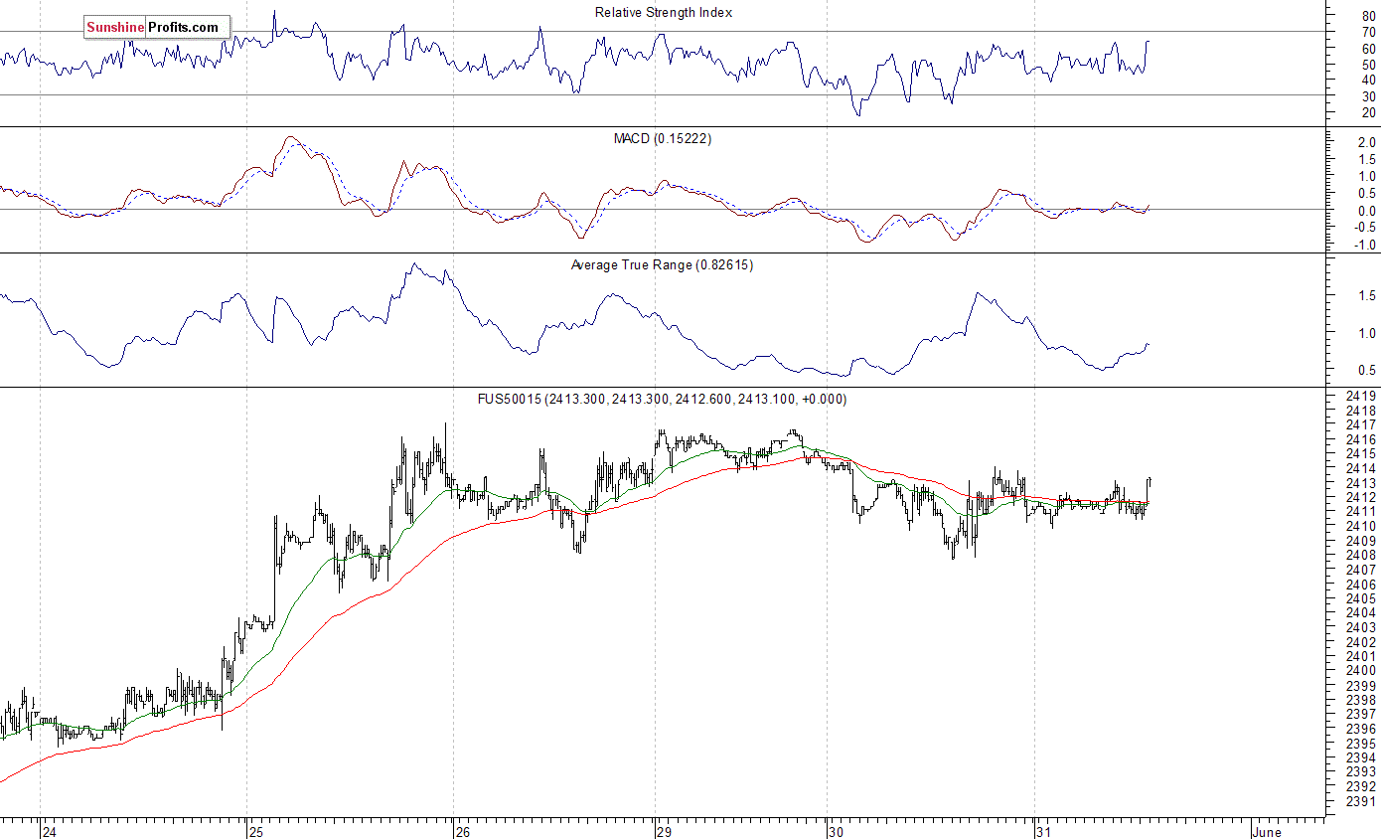Click the FUS50015 price chart title

point(662,400)
